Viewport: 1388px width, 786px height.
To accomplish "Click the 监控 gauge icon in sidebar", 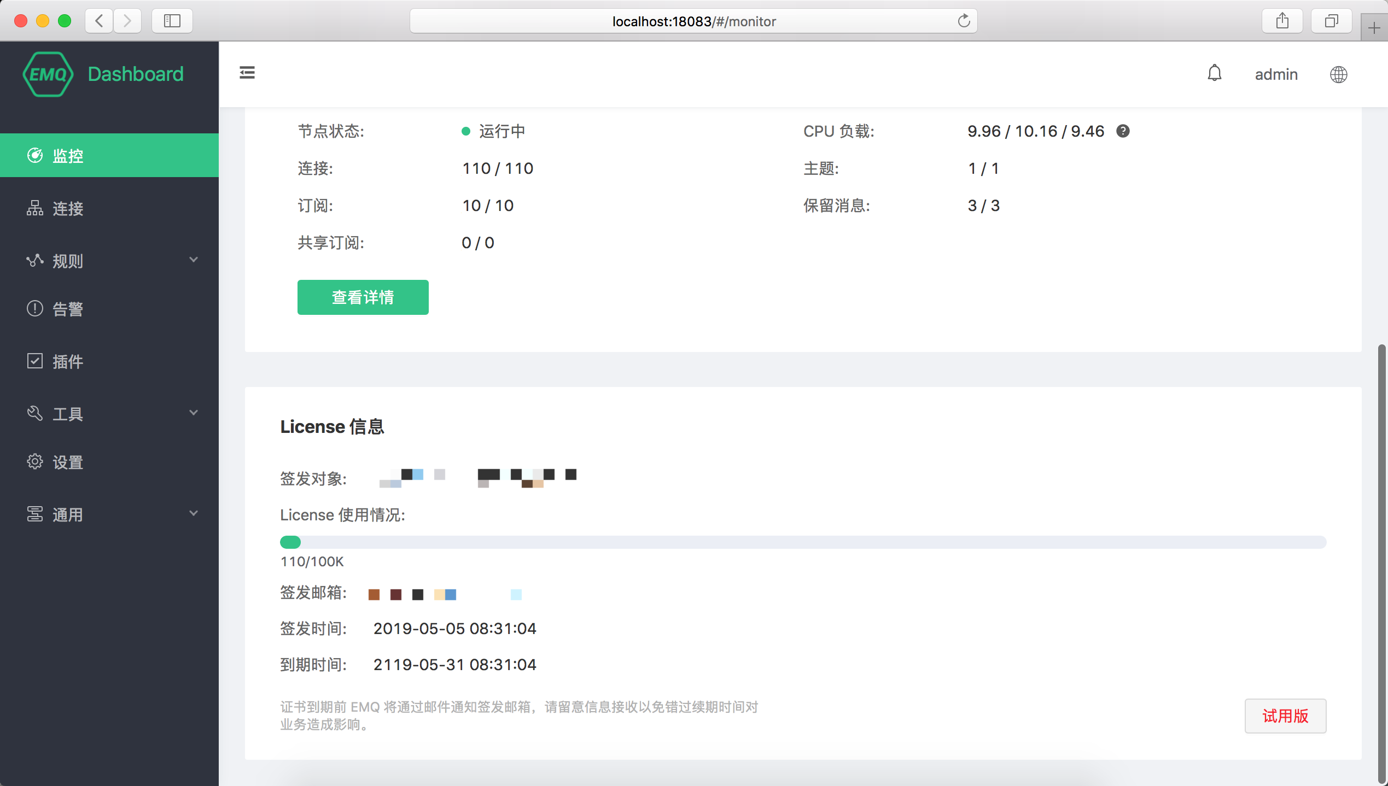I will pyautogui.click(x=35, y=155).
